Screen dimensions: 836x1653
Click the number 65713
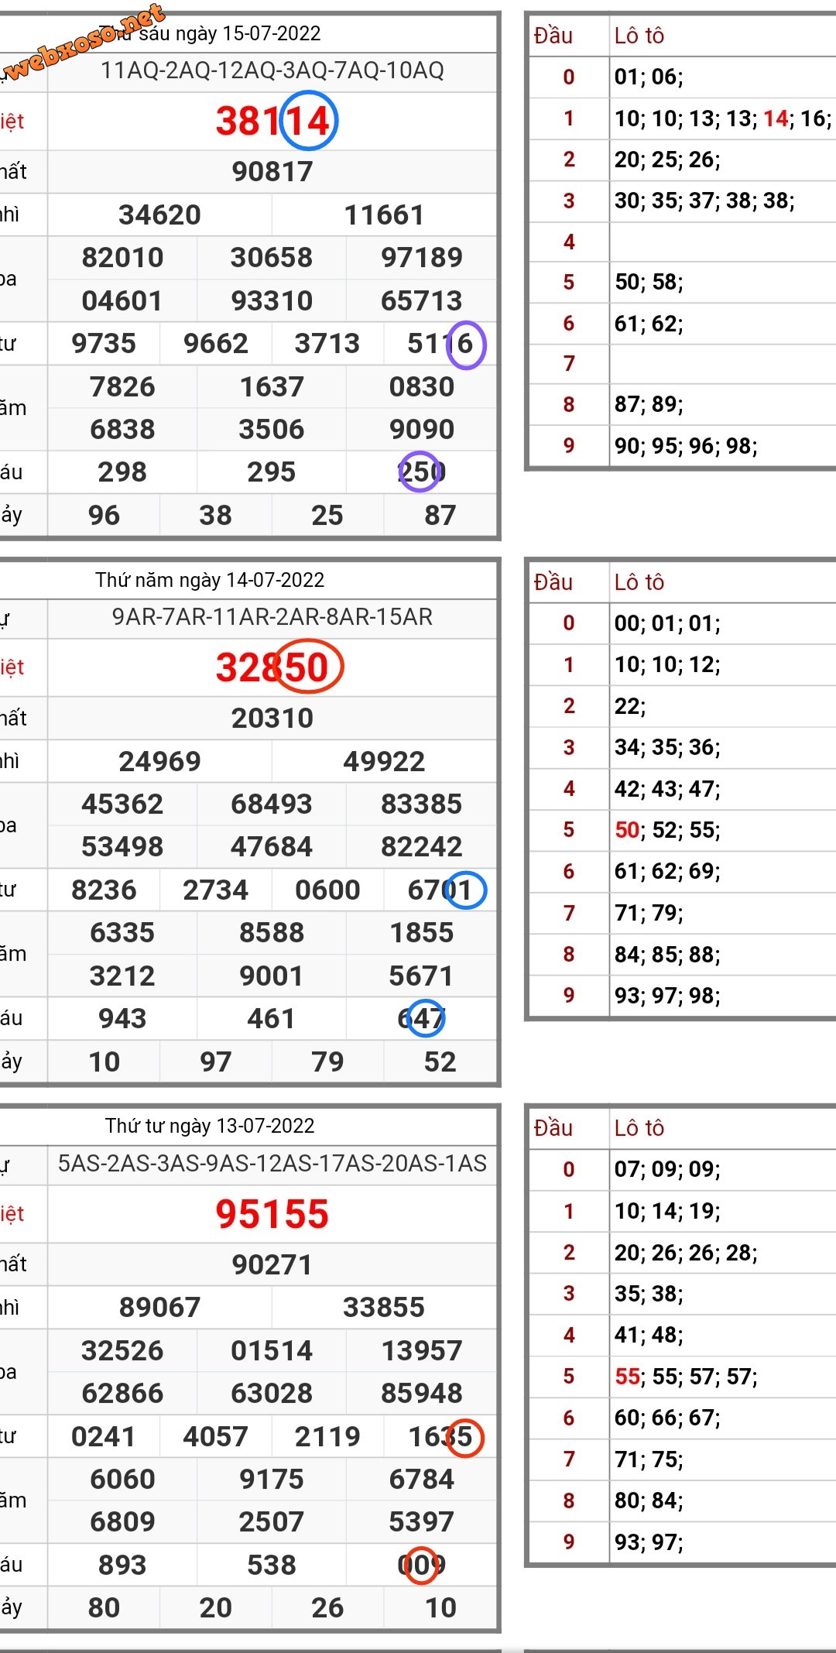422,300
